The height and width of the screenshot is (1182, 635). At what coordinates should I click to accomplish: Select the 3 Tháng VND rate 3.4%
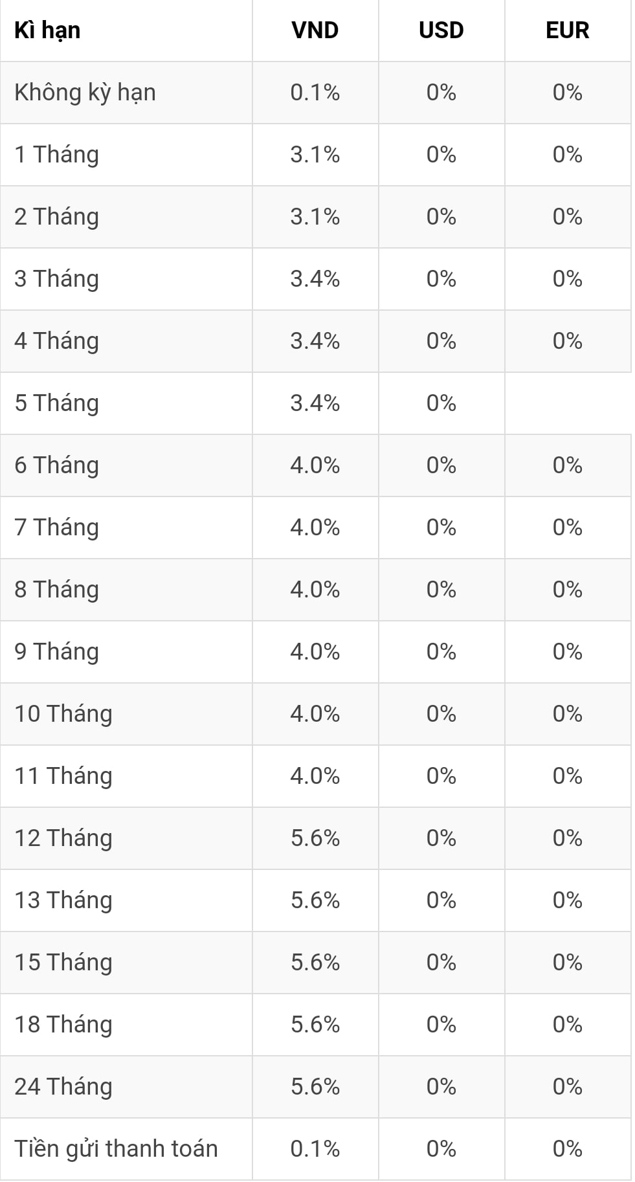[315, 279]
